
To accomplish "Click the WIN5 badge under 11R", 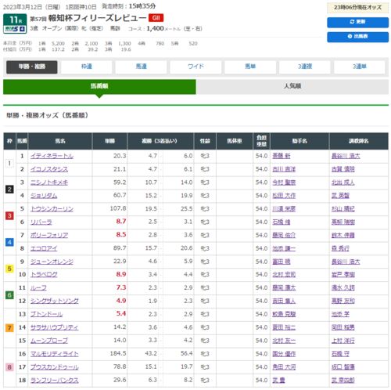I will (15, 29).
